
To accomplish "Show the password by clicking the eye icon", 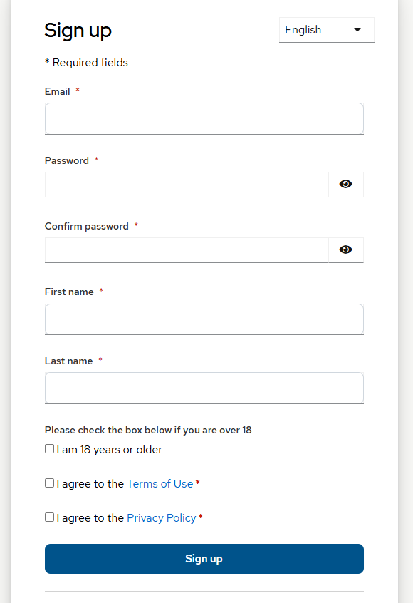I will [x=345, y=184].
